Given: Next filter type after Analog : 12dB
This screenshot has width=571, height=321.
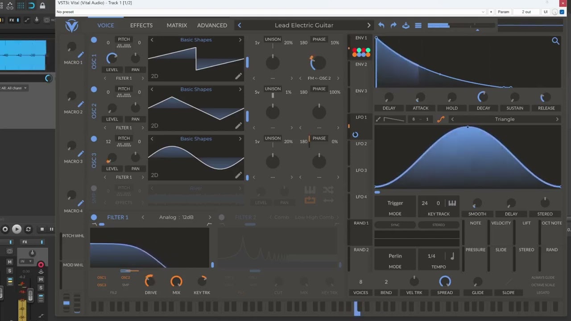Looking at the screenshot, I should pyautogui.click(x=210, y=218).
